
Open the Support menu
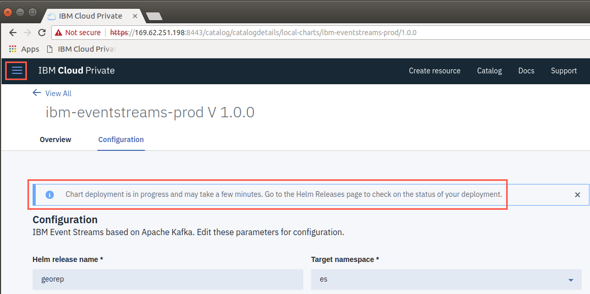pyautogui.click(x=564, y=71)
